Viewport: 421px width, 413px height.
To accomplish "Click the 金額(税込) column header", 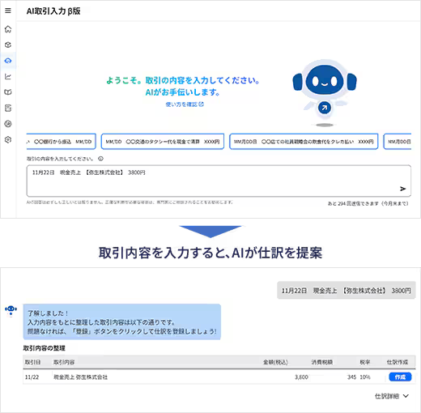I will 275,362.
